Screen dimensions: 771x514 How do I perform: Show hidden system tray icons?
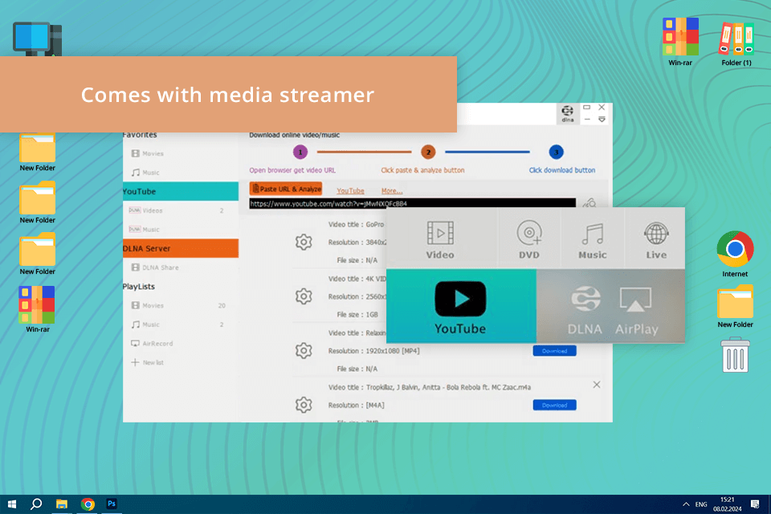pos(686,504)
